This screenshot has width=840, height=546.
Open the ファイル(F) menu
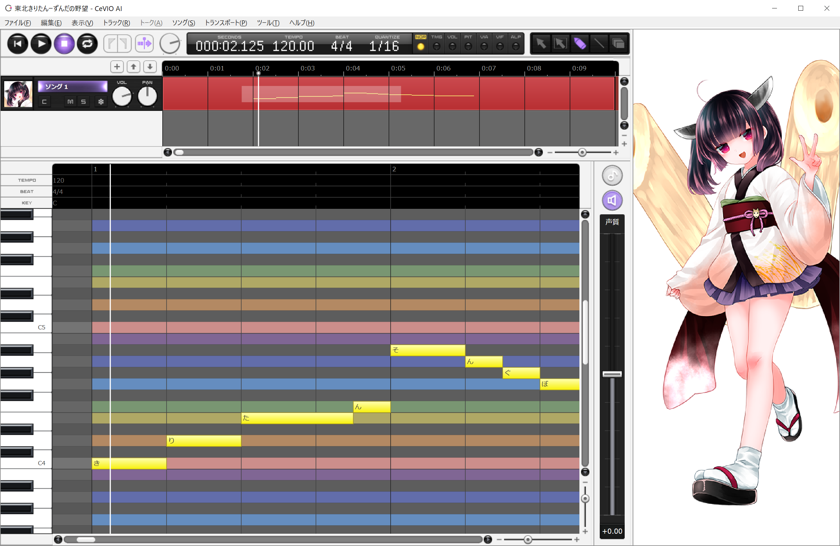[18, 23]
